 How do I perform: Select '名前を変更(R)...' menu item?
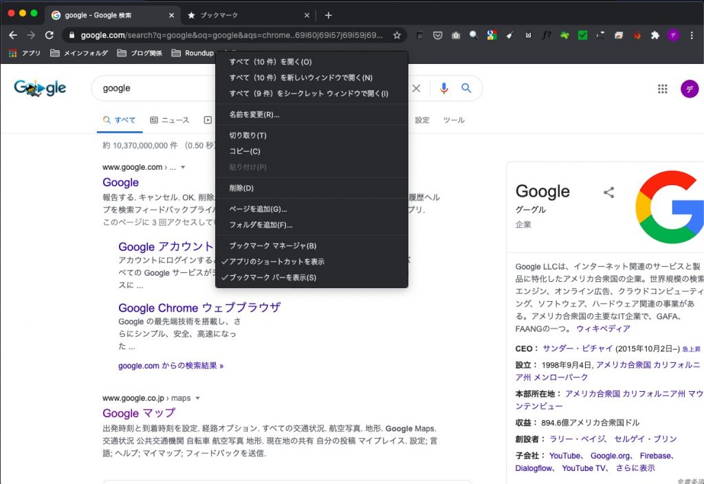click(x=311, y=115)
